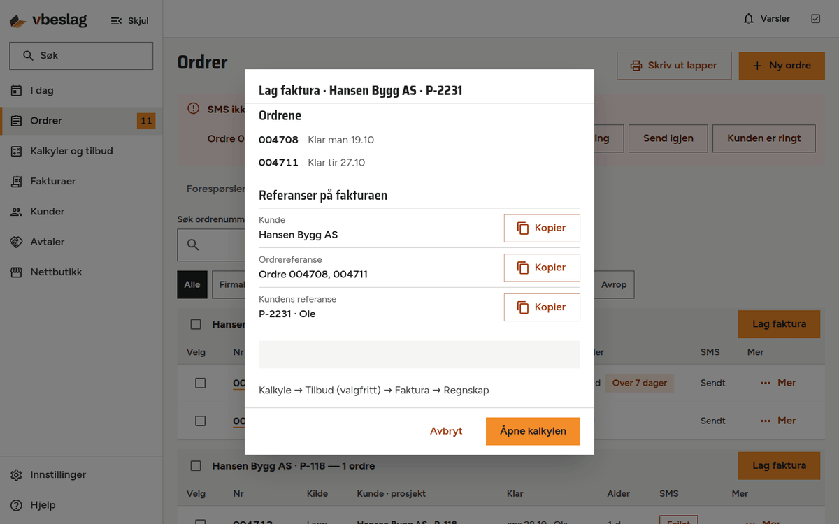The width and height of the screenshot is (839, 524).
Task: Click order number 004711 in the dialog
Action: tap(278, 163)
